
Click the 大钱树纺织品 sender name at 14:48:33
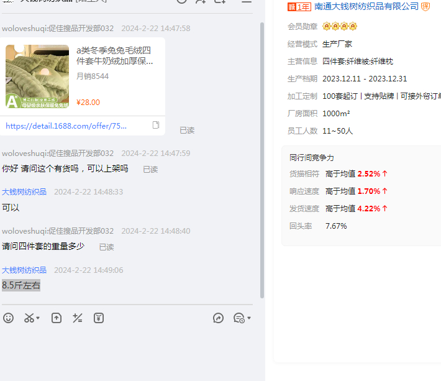tap(24, 192)
